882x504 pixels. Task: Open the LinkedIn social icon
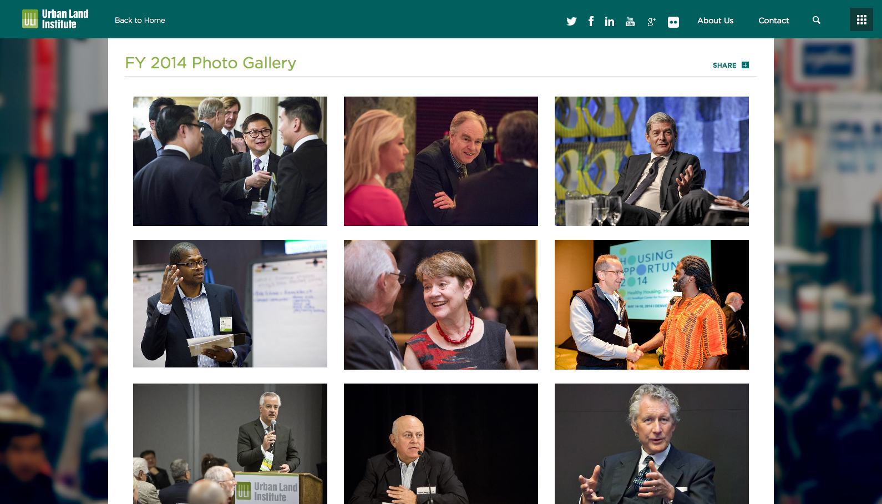(x=610, y=21)
